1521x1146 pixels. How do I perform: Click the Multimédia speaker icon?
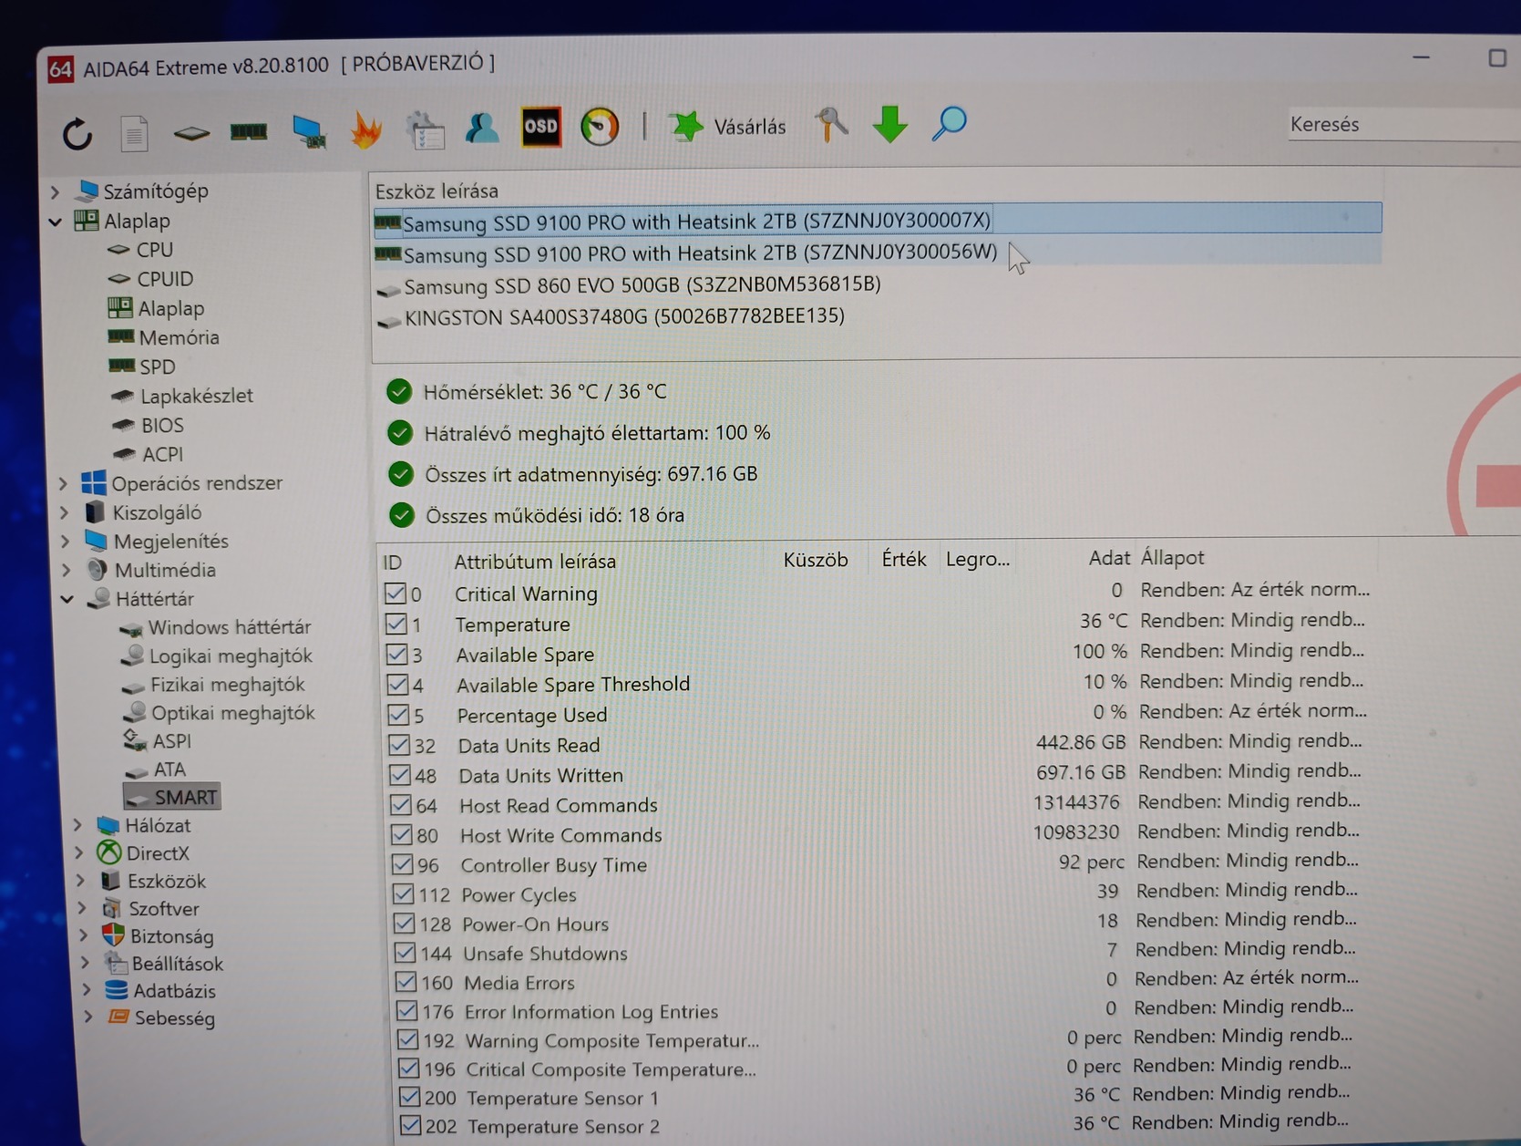97,570
